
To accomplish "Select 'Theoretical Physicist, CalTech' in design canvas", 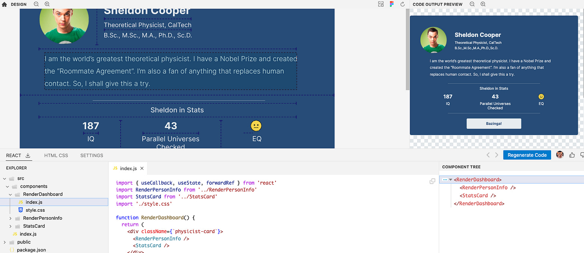I will pos(148,25).
